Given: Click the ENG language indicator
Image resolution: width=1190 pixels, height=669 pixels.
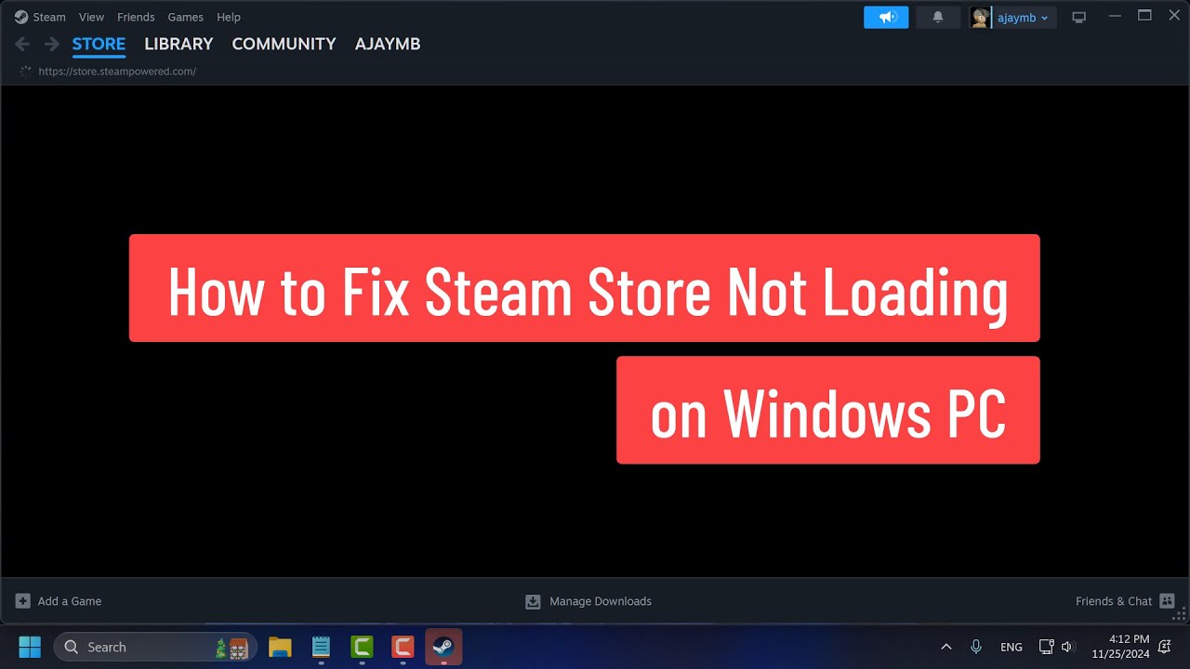Looking at the screenshot, I should [x=1011, y=647].
